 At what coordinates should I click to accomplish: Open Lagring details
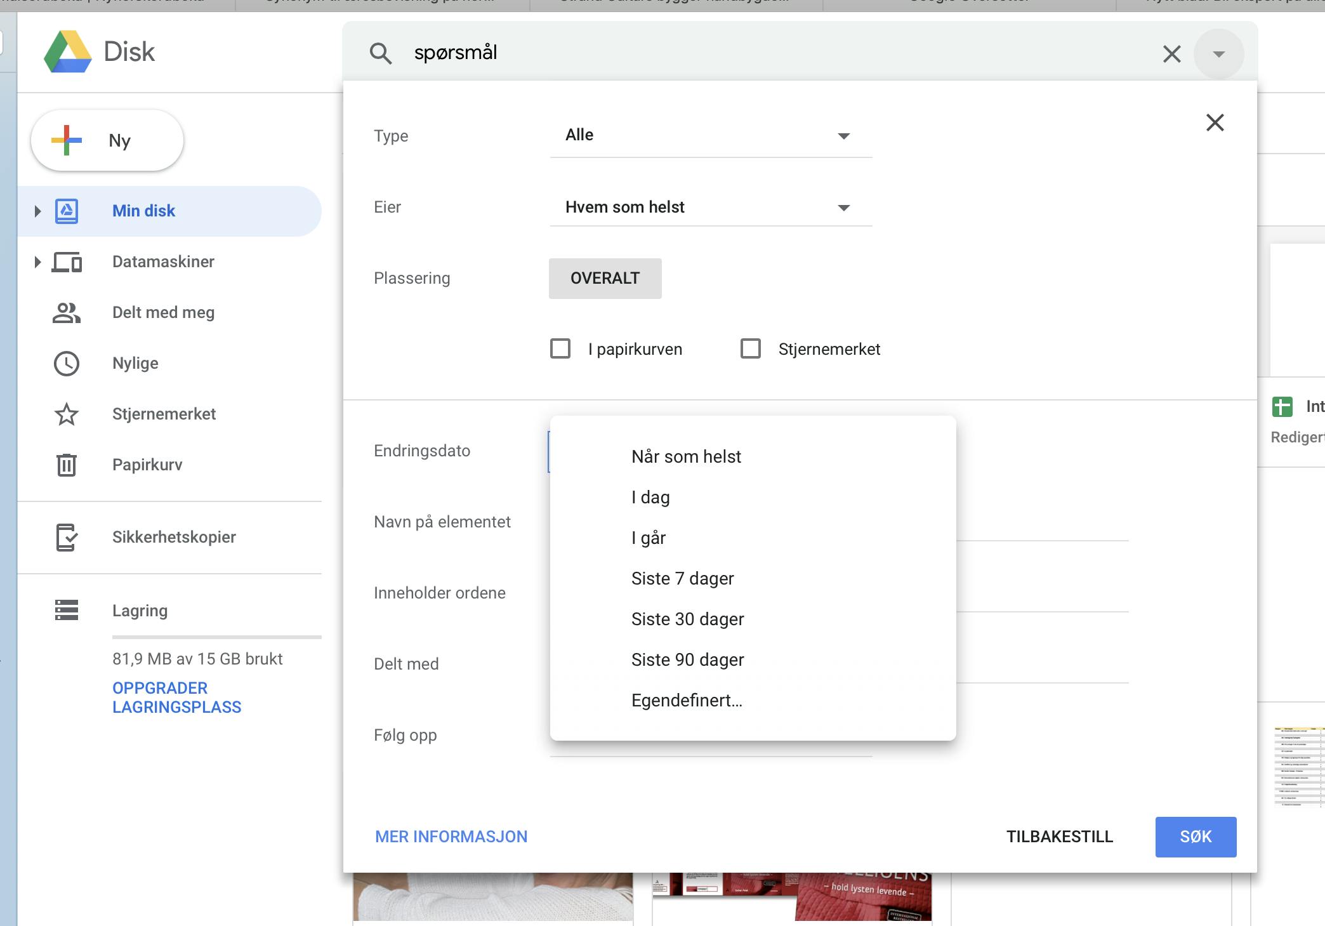tap(140, 611)
